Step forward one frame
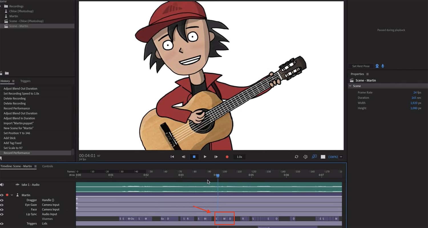 [216, 157]
